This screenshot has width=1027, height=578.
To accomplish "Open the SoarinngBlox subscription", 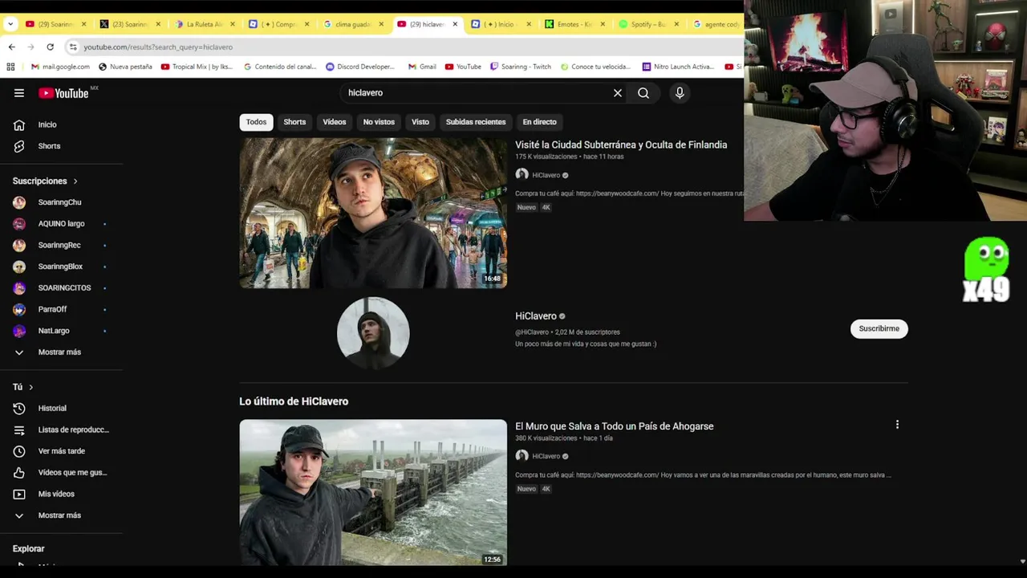I will 61,267.
